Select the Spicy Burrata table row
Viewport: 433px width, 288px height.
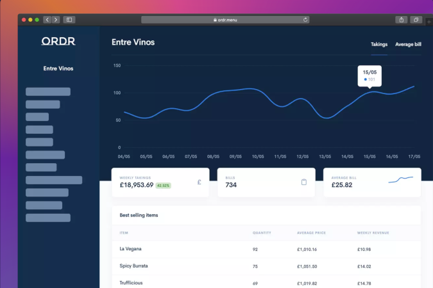coord(266,266)
